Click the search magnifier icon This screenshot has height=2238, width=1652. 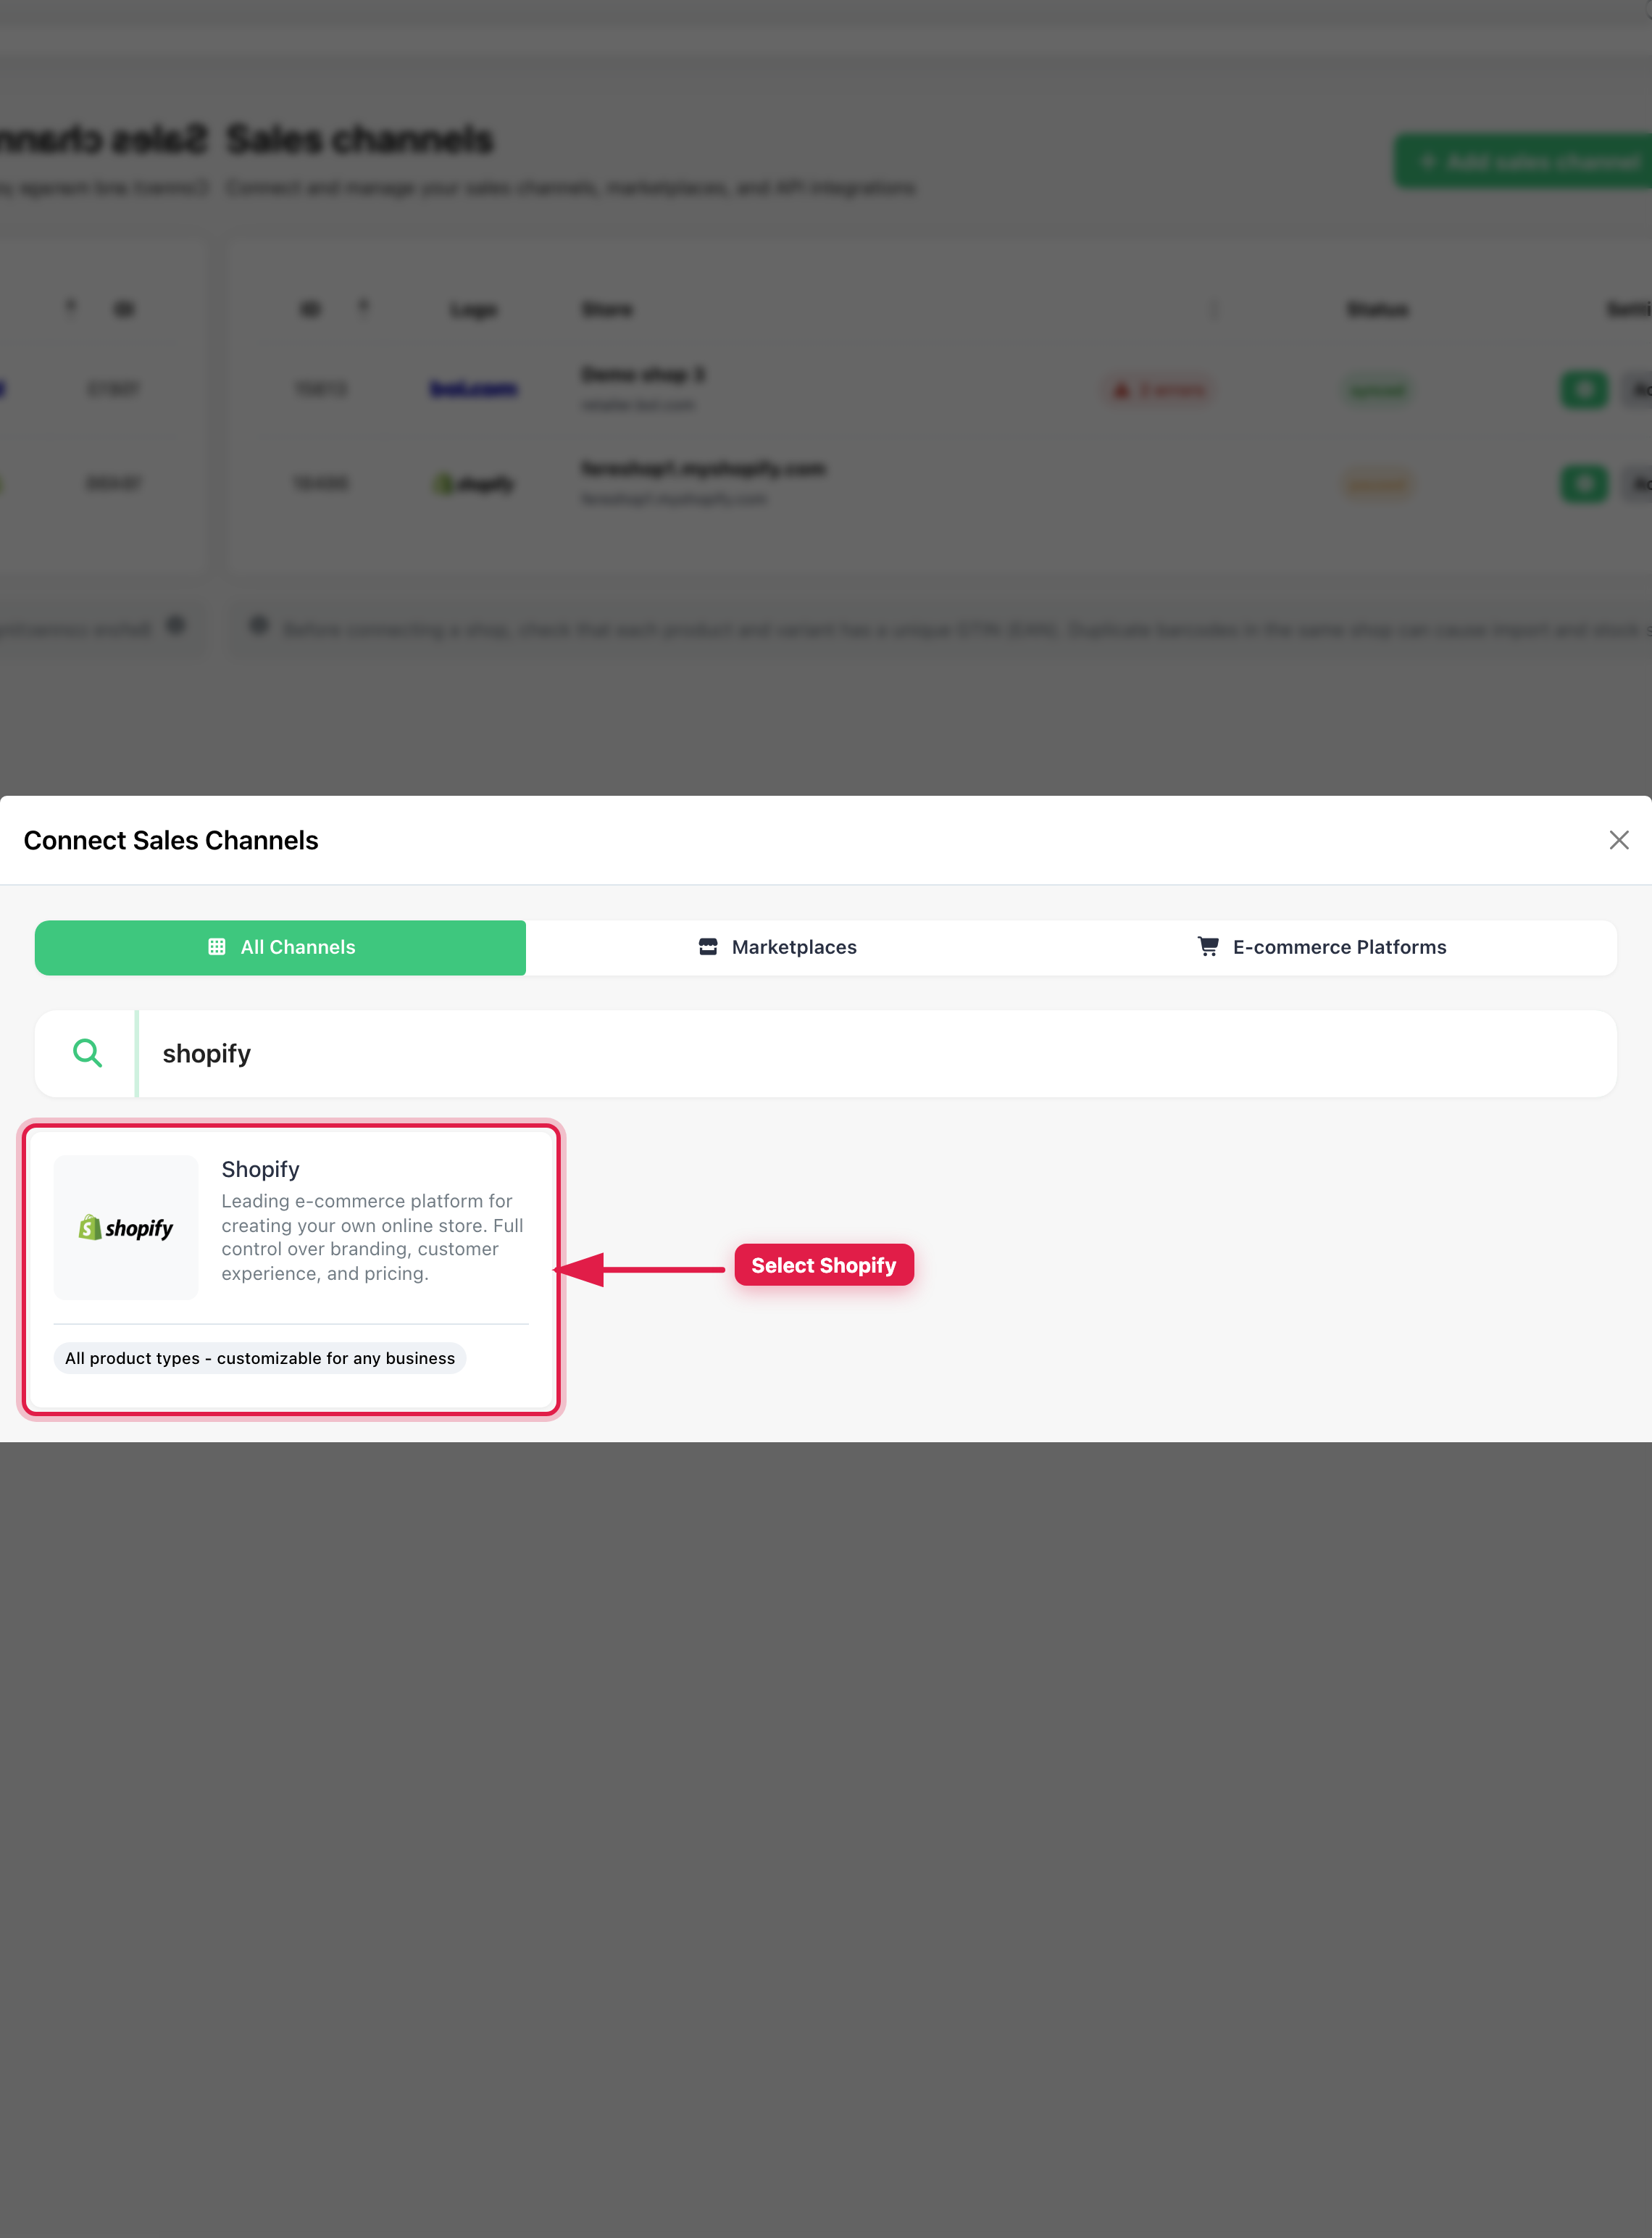point(88,1053)
